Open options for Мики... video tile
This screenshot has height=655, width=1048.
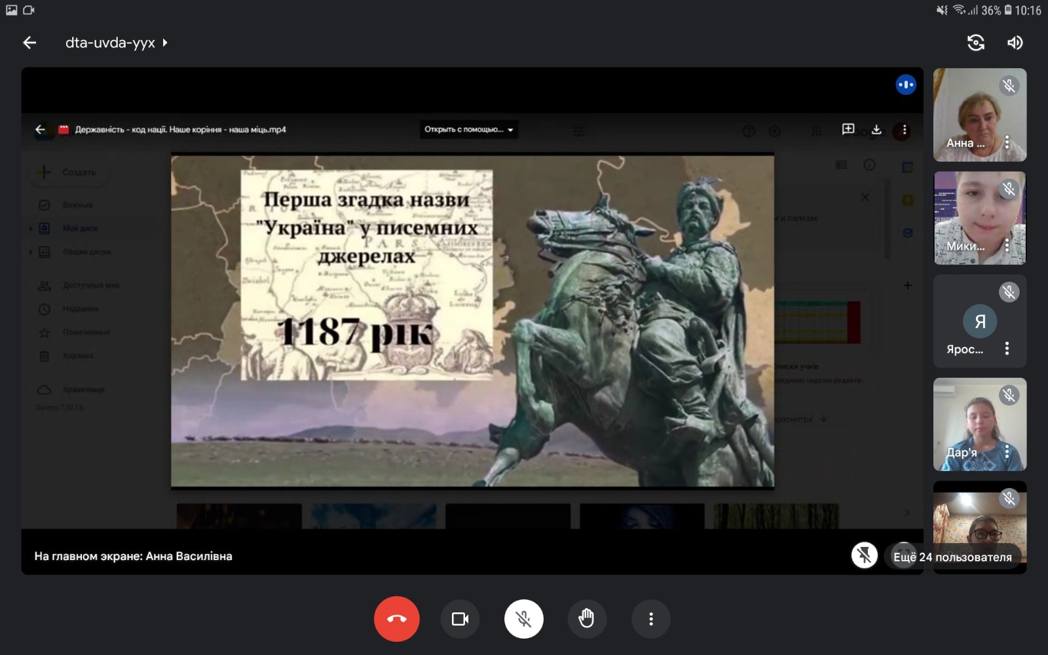point(1007,246)
